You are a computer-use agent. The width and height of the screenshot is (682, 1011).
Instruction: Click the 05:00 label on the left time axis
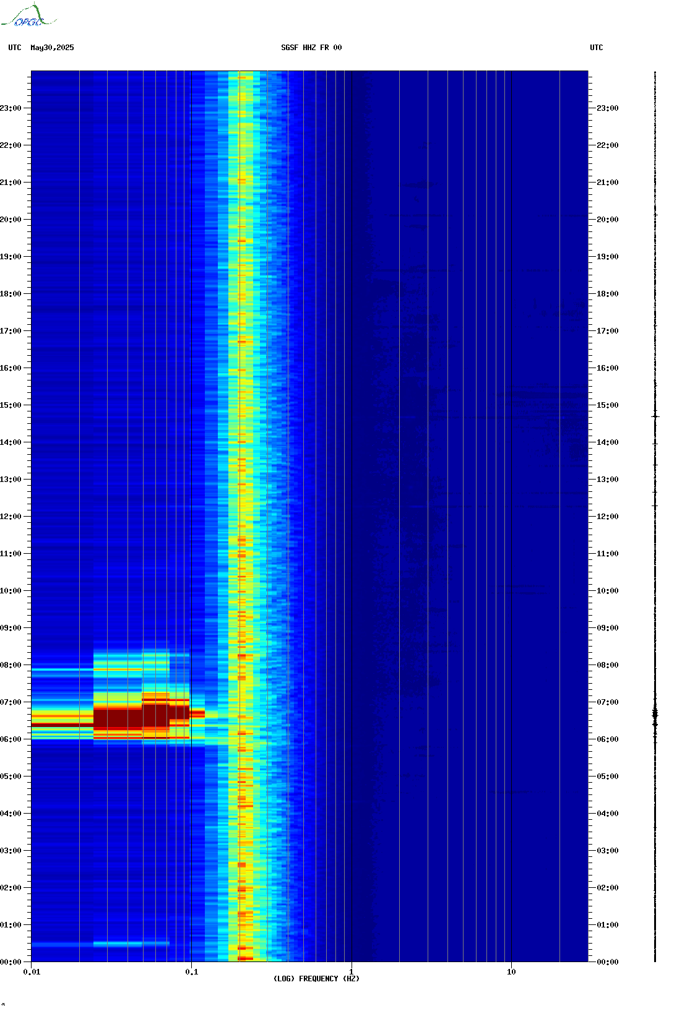pyautogui.click(x=11, y=777)
